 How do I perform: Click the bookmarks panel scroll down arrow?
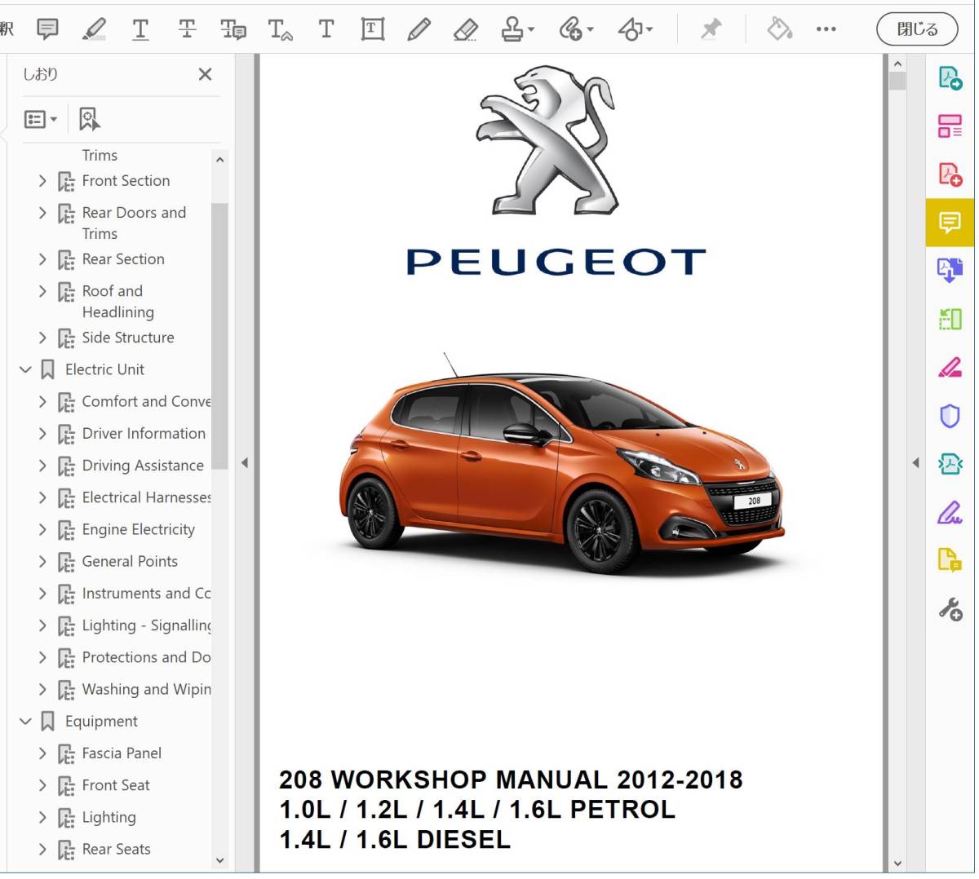pos(219,860)
